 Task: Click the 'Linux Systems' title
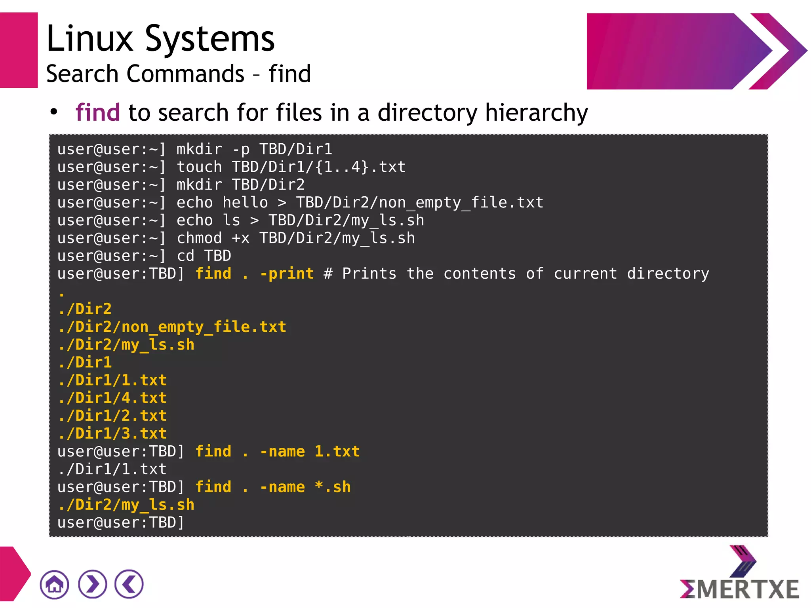[160, 38]
